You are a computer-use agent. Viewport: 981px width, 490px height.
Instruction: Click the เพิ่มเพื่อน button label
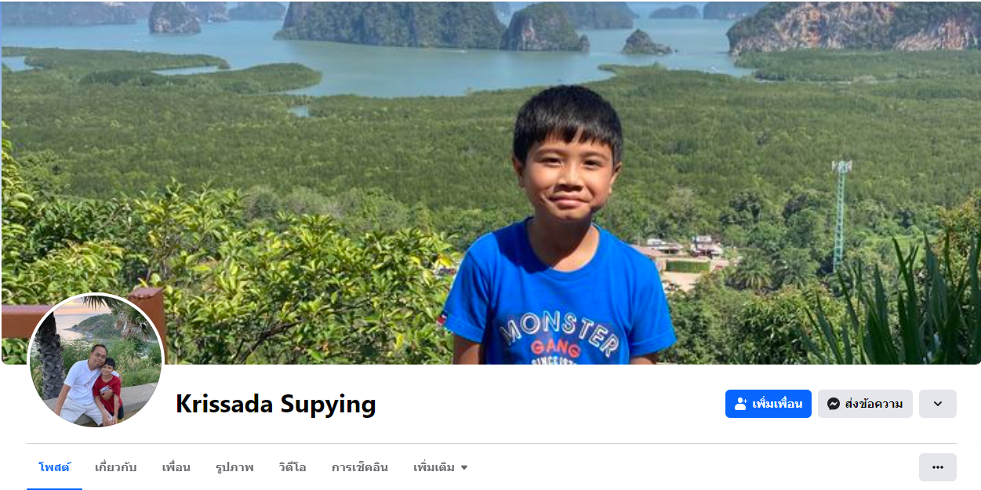777,404
